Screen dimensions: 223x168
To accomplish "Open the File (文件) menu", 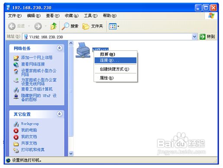I will point(15,16).
